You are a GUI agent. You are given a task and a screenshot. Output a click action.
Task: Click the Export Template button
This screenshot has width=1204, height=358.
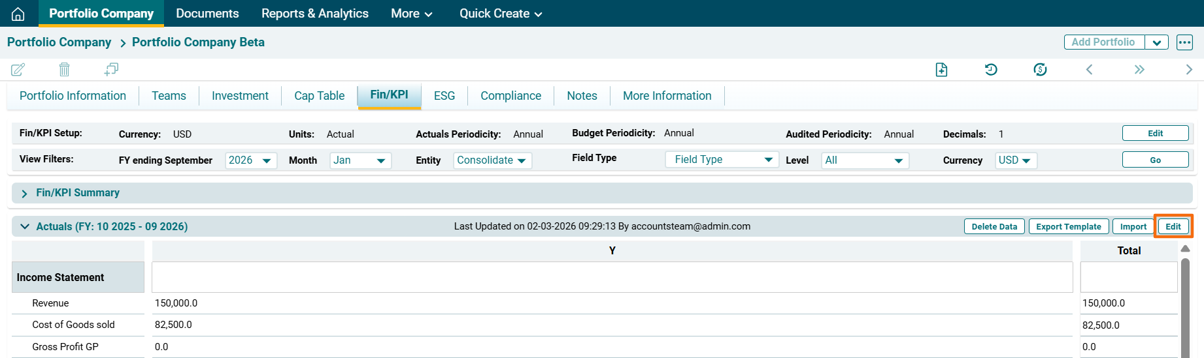click(x=1068, y=227)
